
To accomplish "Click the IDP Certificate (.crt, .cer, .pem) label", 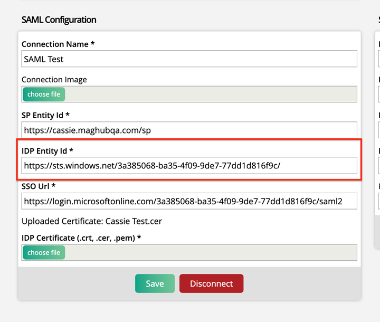I will tap(81, 238).
